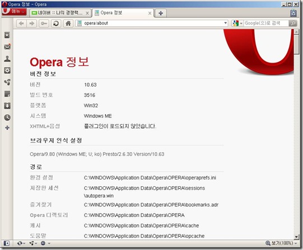Click the vertical scrollbar thumb
This screenshot has width=303, height=250.
(x=296, y=44)
